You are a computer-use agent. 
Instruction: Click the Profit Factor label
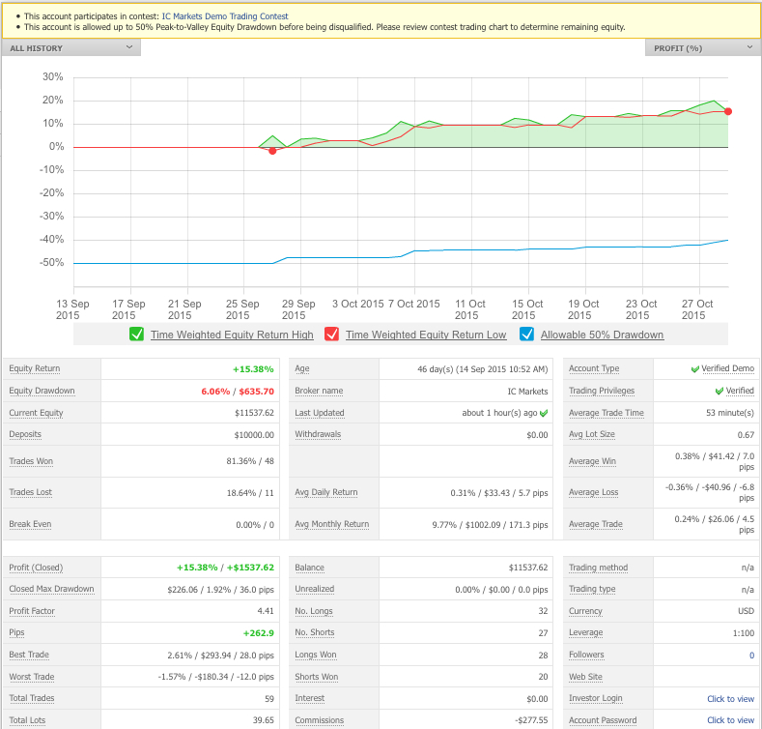32,611
